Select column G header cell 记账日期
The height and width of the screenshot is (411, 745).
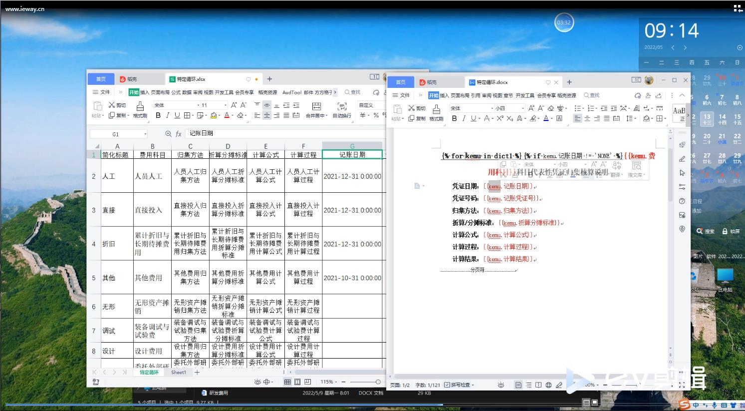click(x=352, y=155)
